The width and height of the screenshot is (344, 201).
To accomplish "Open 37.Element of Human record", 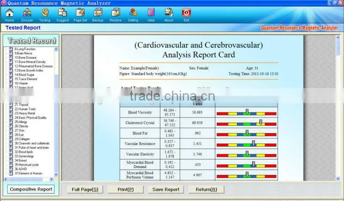I will click(x=28, y=173).
